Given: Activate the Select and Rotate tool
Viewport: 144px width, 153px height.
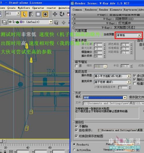Looking at the screenshot, I should (62, 14).
